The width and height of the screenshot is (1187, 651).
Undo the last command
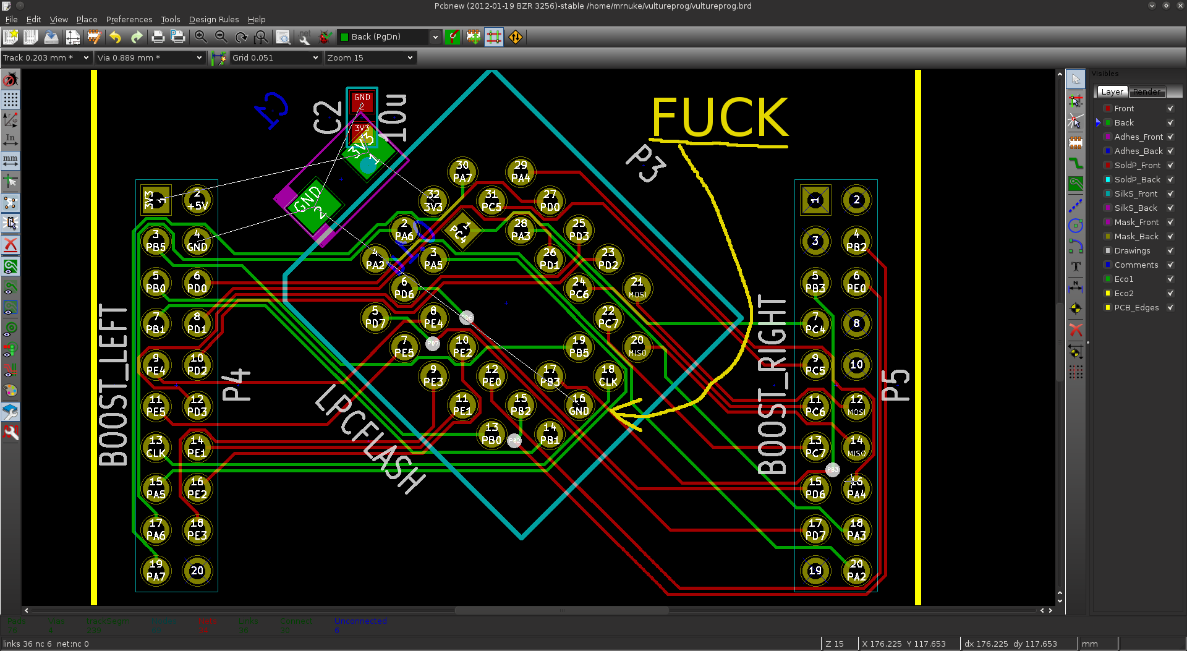tap(116, 37)
